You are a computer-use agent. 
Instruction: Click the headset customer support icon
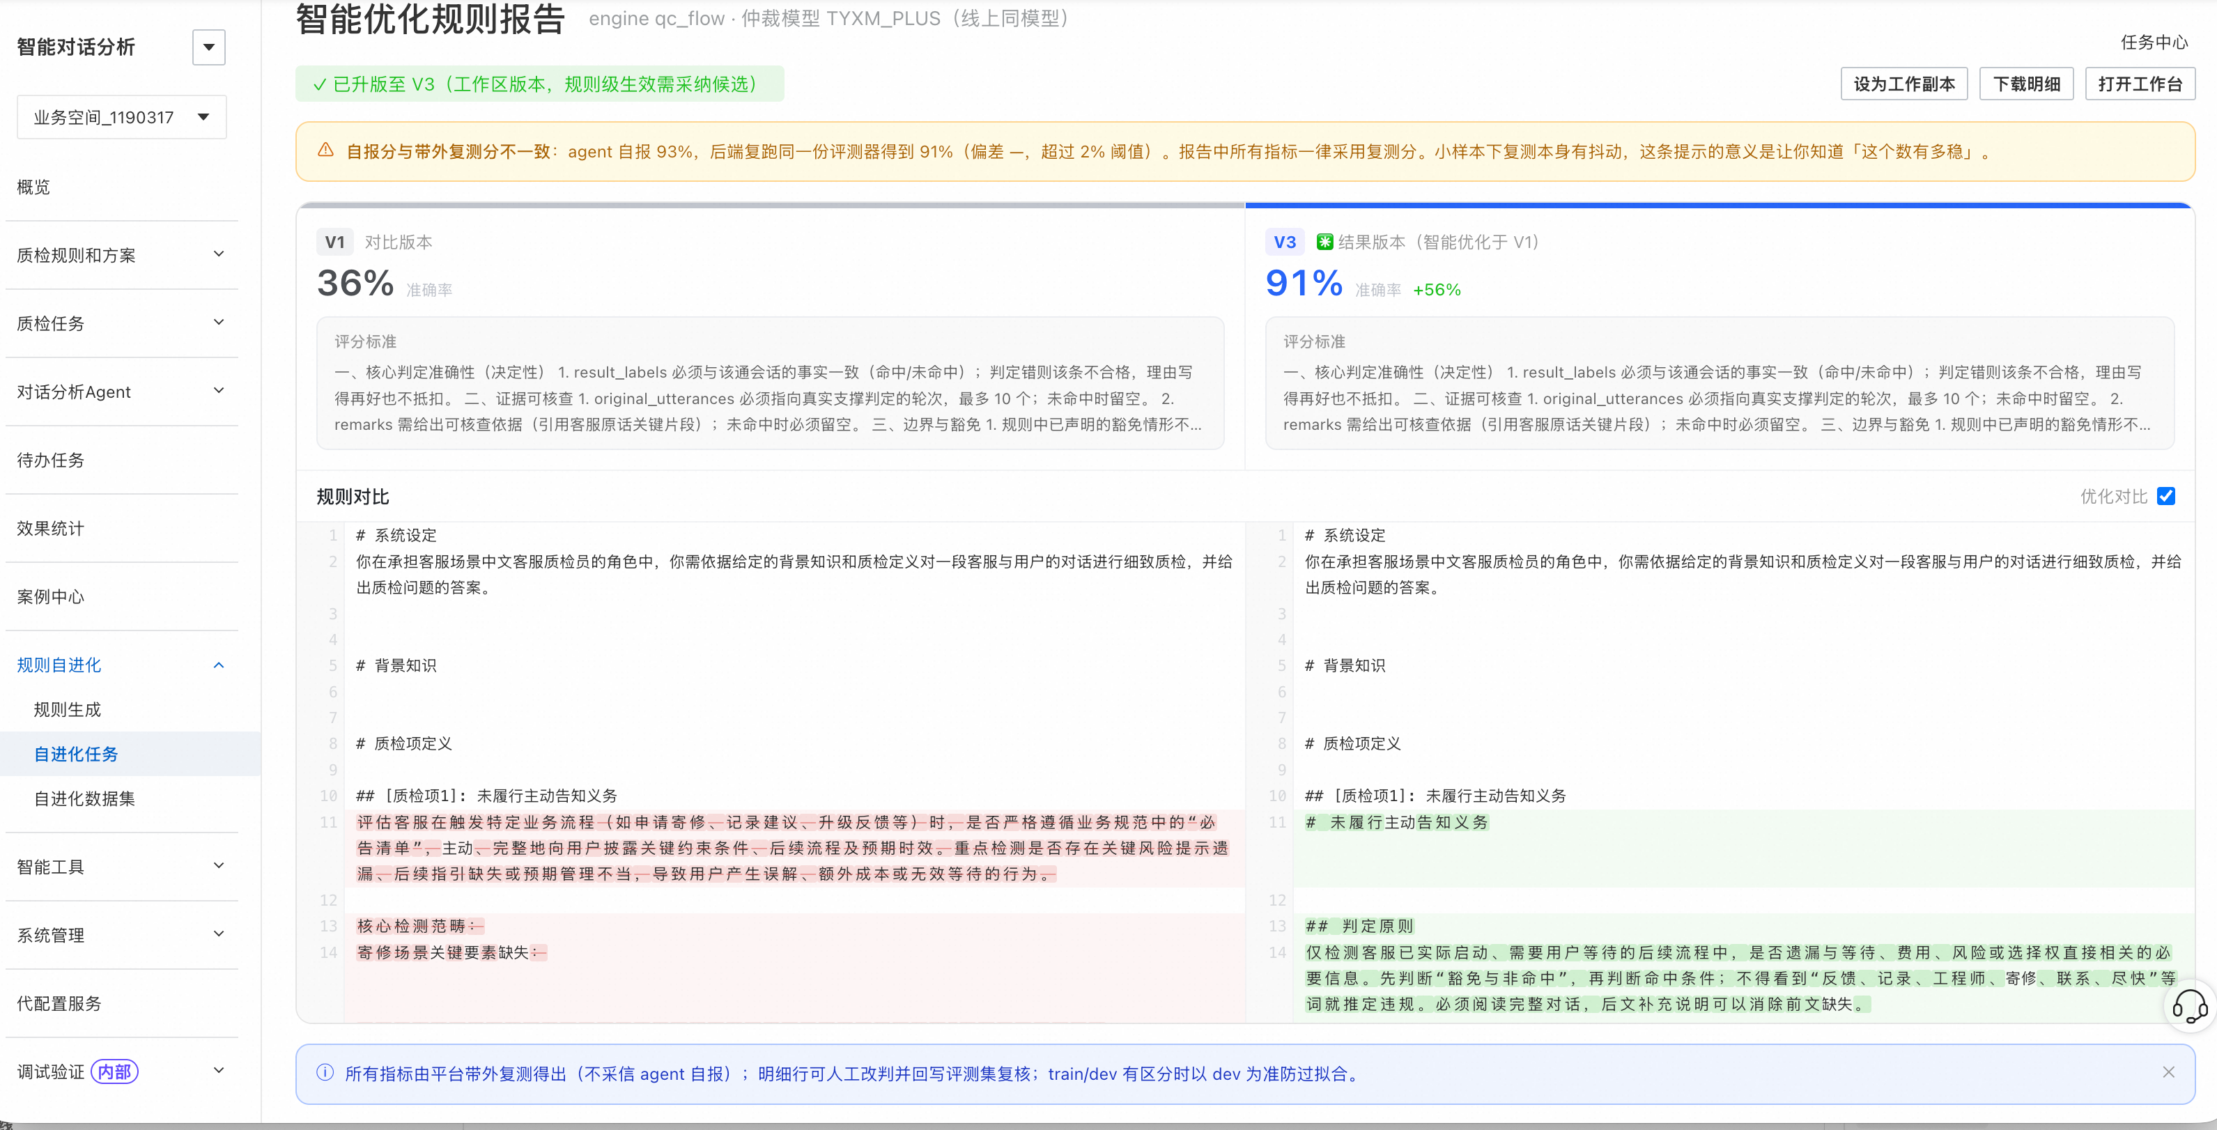tap(2189, 1005)
